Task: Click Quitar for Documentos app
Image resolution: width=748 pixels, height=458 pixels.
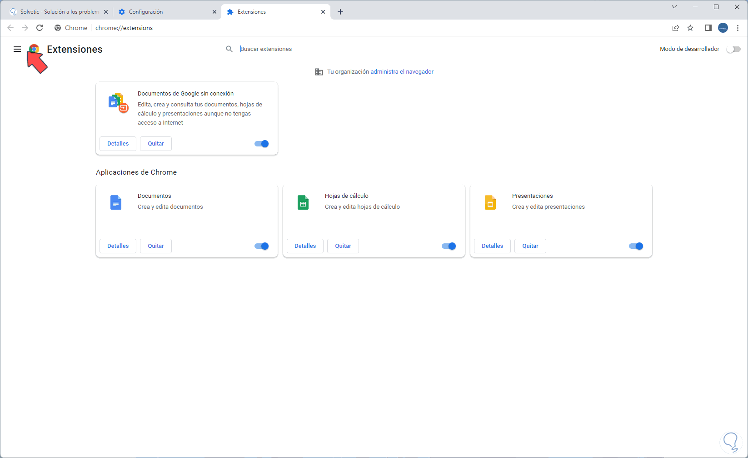Action: pyautogui.click(x=156, y=246)
